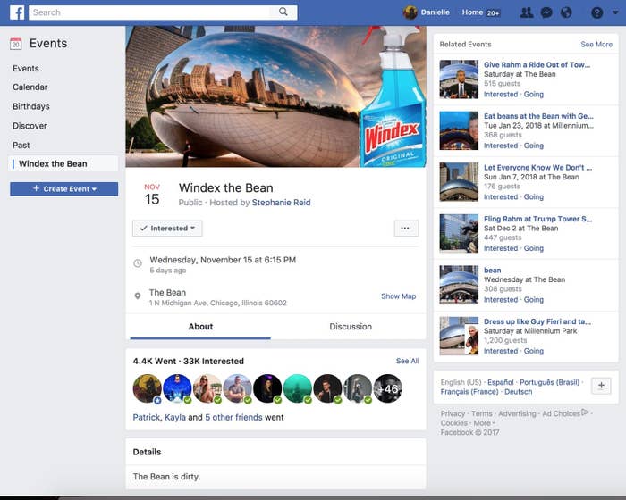This screenshot has height=500, width=626.
Task: Open the Cookies footer link
Action: pyautogui.click(x=454, y=423)
